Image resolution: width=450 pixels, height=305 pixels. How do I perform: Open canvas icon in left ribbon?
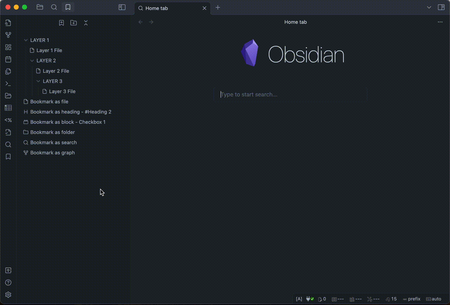[x=8, y=47]
